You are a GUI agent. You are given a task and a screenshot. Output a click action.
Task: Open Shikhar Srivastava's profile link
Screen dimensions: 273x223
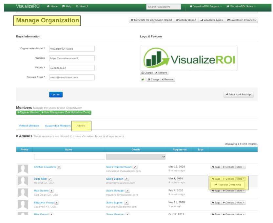pos(45,167)
